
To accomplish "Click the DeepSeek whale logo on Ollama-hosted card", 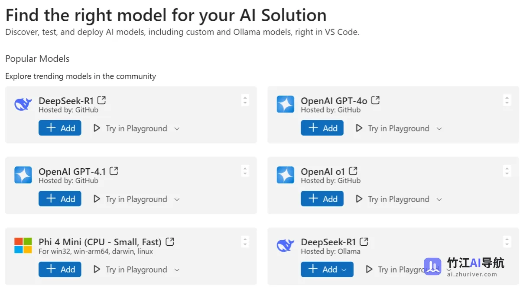I will point(285,245).
